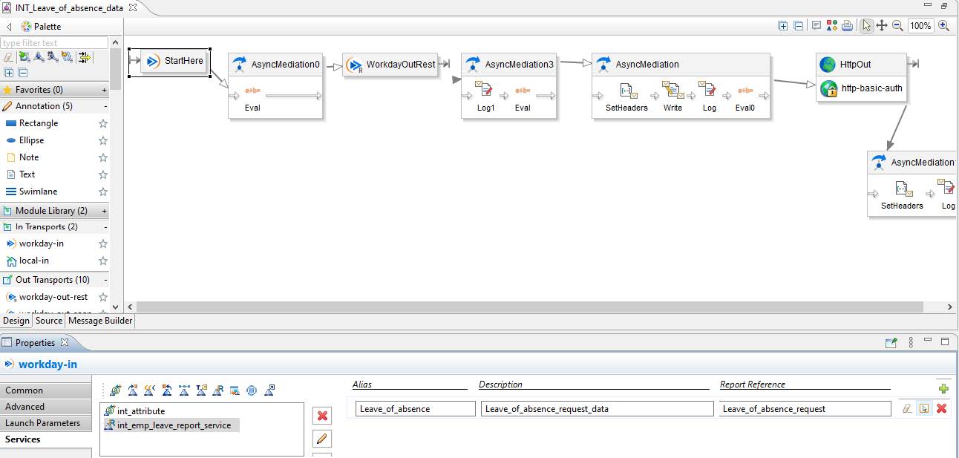This screenshot has height=458, width=959.
Task: Add a report alias with green plus
Action: 943,388
